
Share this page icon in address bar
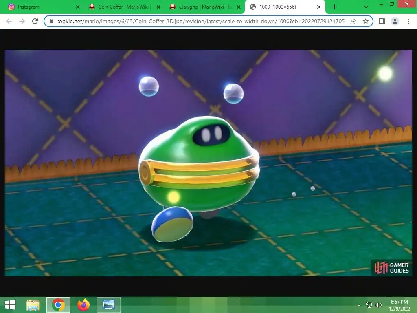353,21
